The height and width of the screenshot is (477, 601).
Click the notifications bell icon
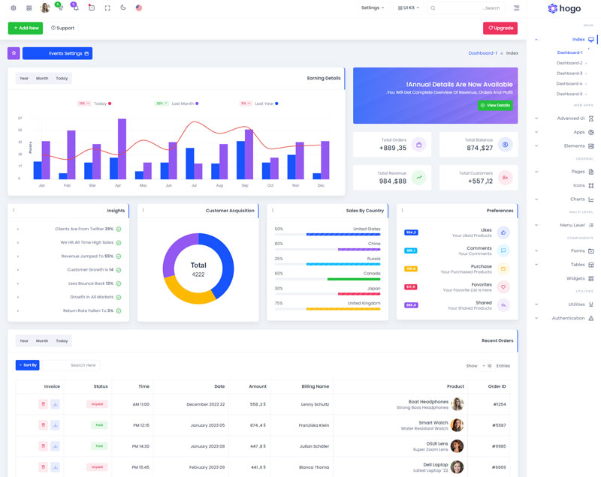[75, 8]
